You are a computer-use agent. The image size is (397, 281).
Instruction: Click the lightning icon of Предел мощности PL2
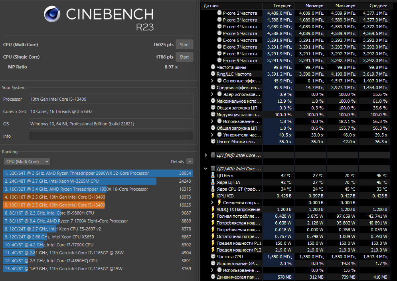pos(213,250)
